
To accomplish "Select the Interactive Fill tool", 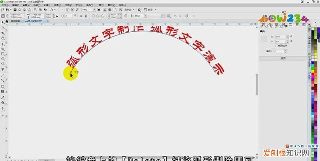I will [3, 103].
